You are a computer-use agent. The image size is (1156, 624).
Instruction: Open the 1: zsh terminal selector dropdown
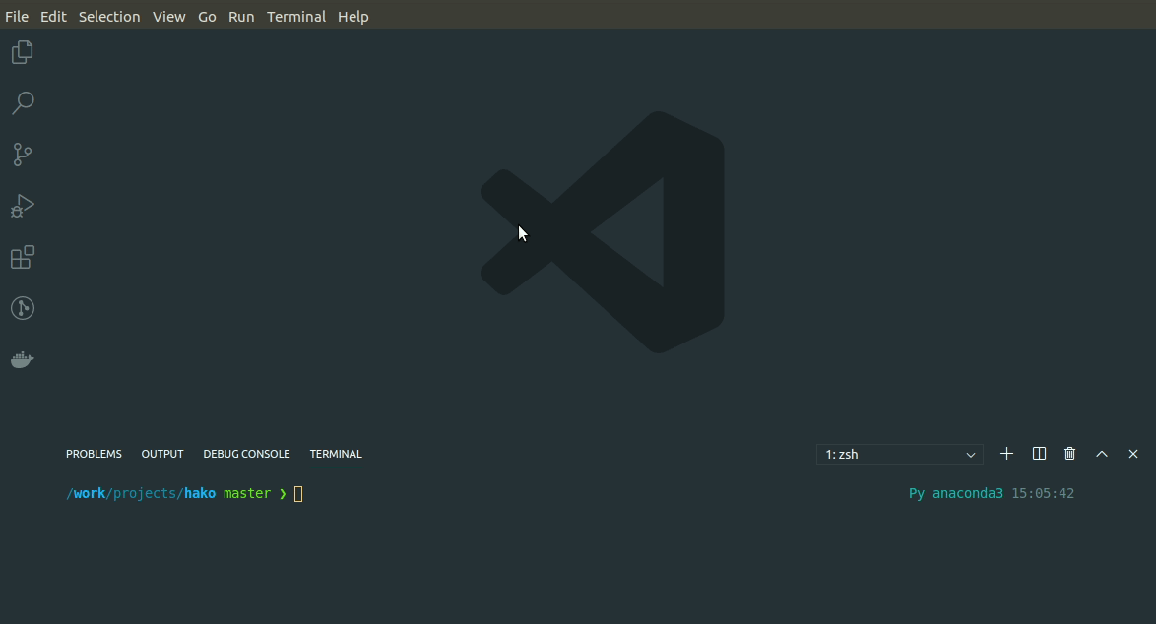(899, 455)
